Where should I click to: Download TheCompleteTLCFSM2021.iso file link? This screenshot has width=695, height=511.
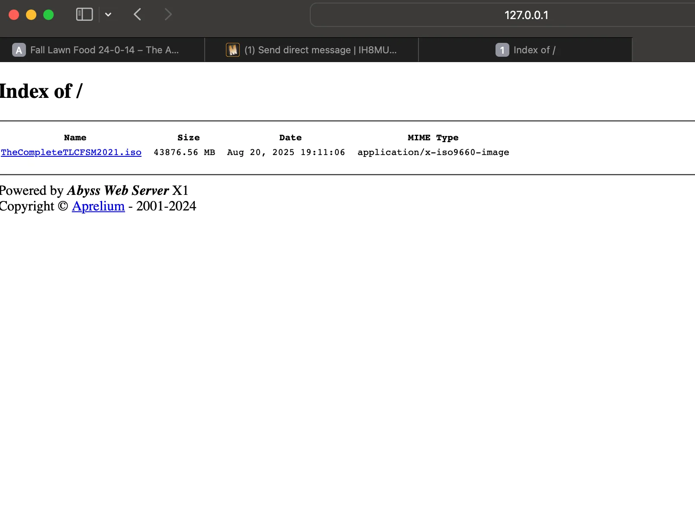(71, 152)
